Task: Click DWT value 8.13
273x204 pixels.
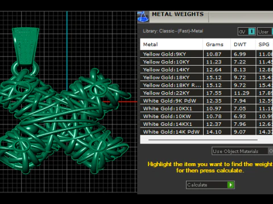Action: (x=240, y=70)
